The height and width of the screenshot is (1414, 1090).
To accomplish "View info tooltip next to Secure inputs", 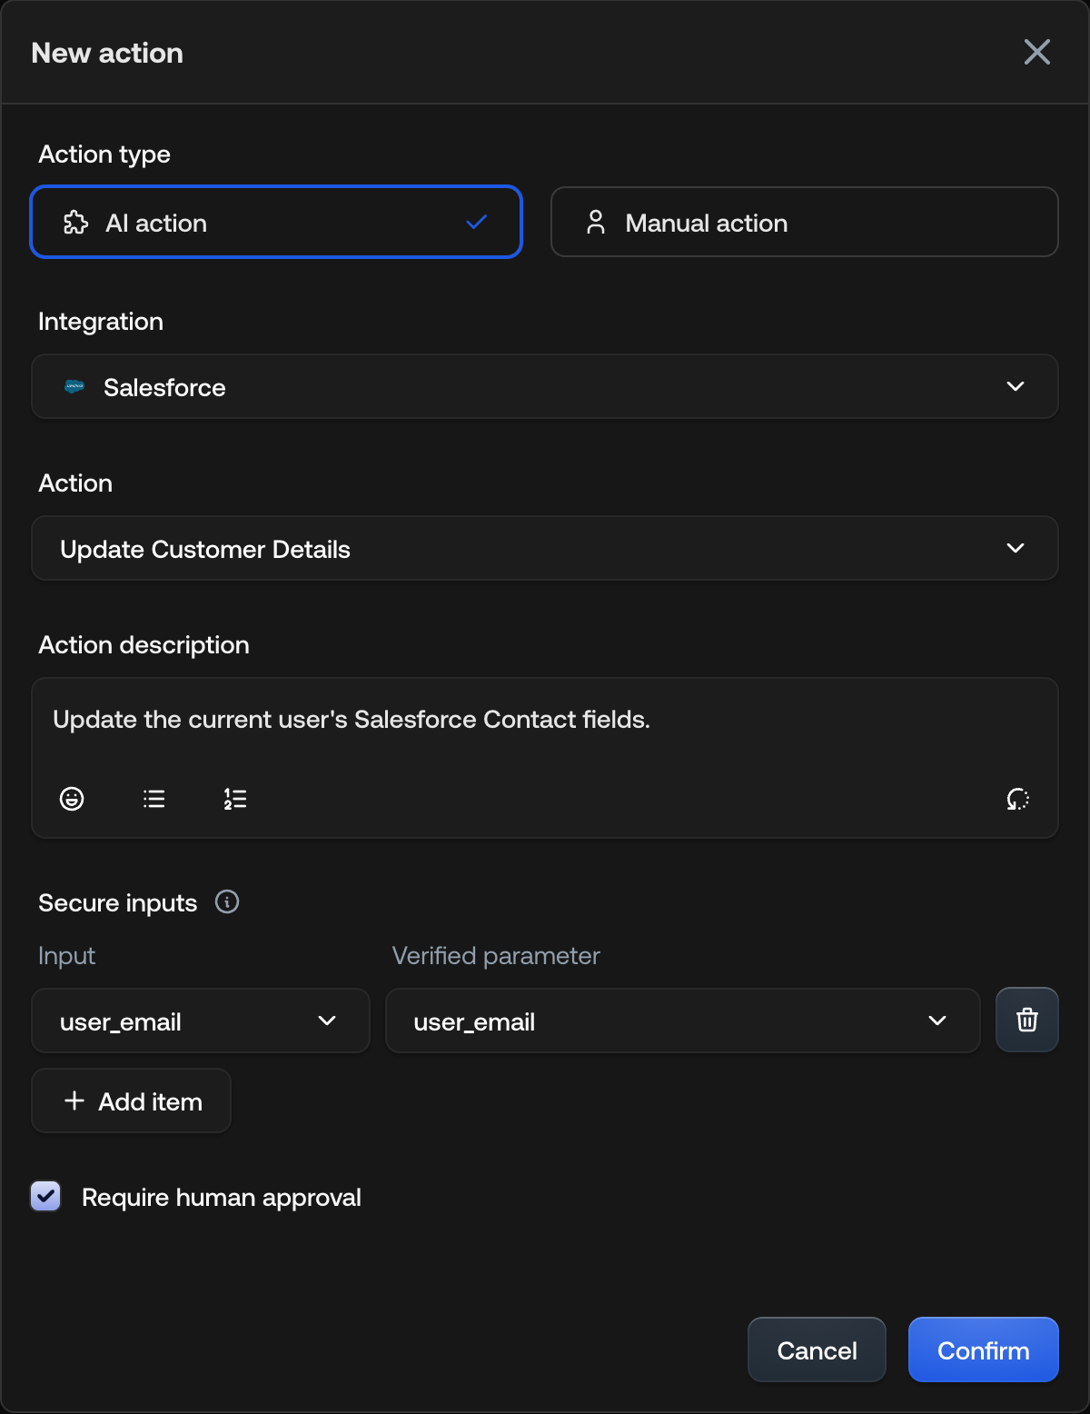I will coord(227,901).
